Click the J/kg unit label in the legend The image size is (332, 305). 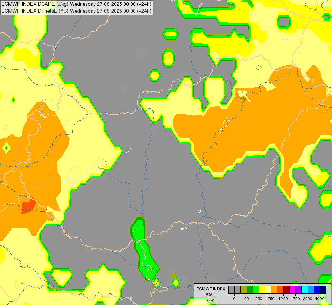pyautogui.click(x=211, y=300)
